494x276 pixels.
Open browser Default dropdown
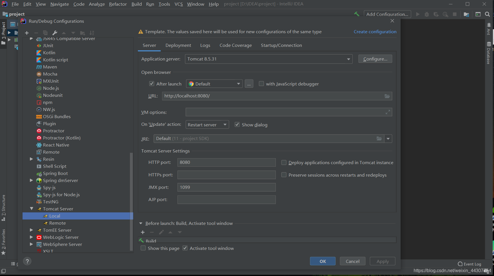(x=214, y=84)
